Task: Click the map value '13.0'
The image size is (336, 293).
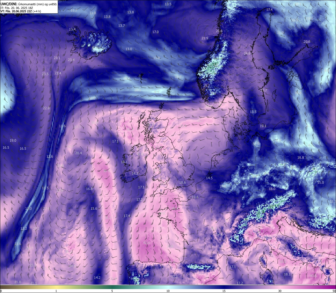Action: click(129, 49)
